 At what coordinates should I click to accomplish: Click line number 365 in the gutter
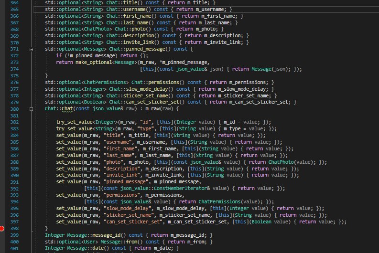(14, 10)
